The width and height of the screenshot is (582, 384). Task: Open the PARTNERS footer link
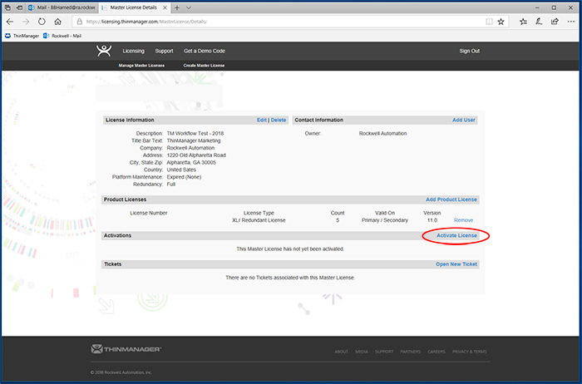click(411, 352)
